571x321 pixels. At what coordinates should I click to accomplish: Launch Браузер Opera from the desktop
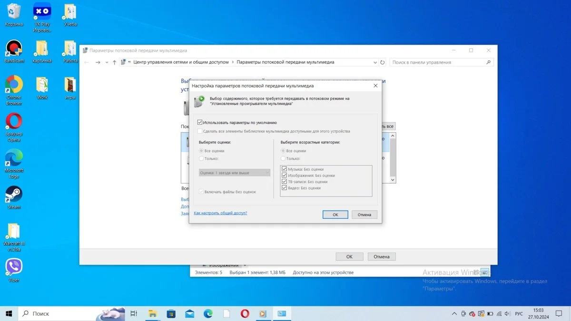(14, 127)
